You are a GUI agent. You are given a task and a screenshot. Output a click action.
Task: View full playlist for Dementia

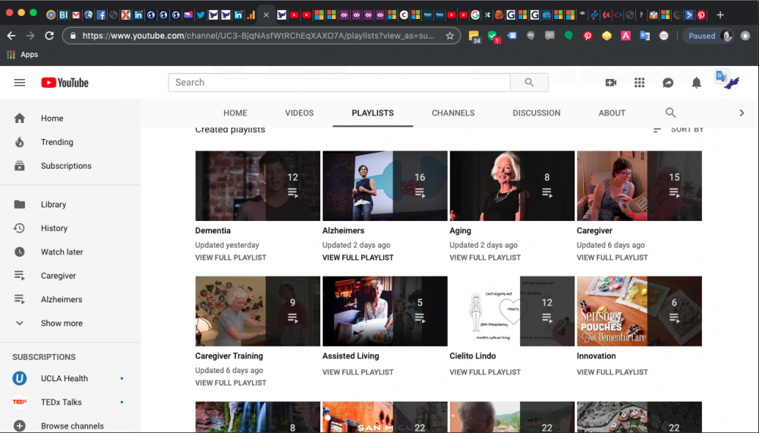click(231, 258)
